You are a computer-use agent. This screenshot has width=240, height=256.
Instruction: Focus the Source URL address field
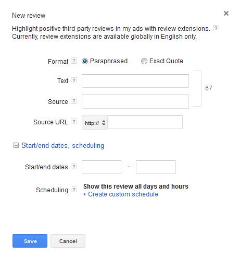145,122
